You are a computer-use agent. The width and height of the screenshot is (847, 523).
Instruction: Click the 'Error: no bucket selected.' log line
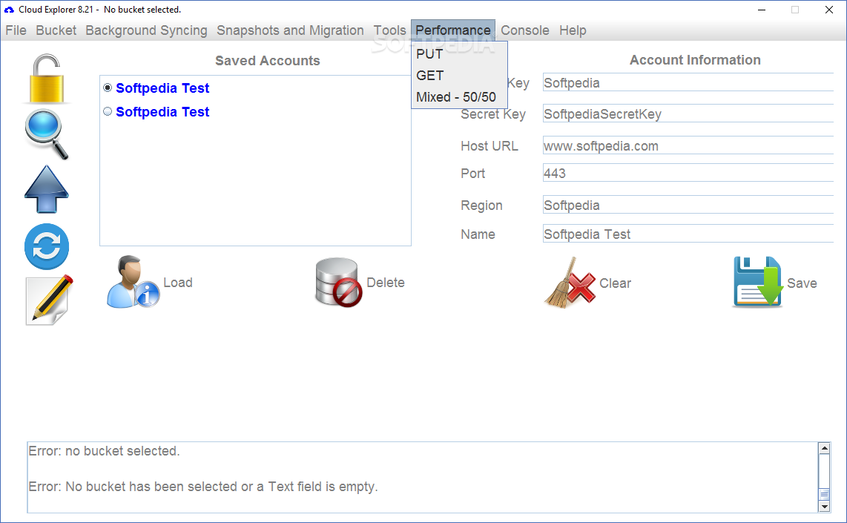pyautogui.click(x=105, y=451)
